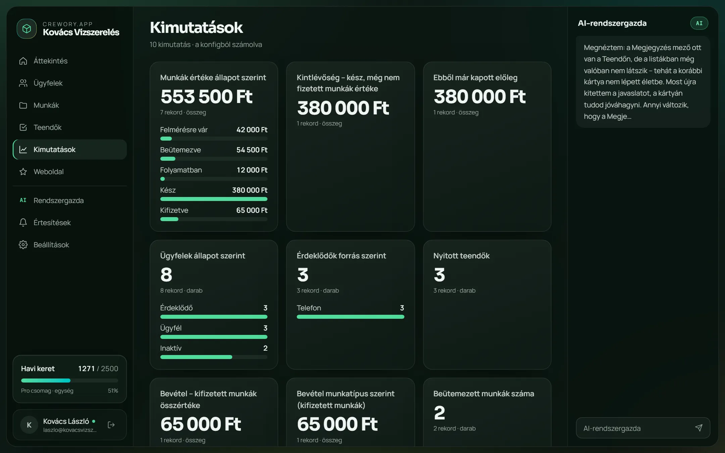Viewport: 725px width, 453px height.
Task: Click the Ügyfelek people icon
Action: (x=23, y=83)
